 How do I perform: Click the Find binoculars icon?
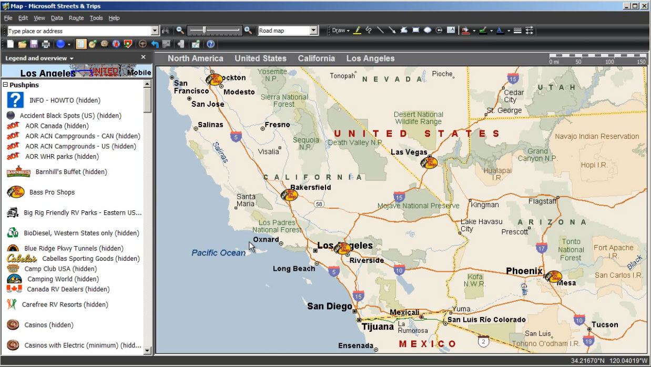point(166,31)
